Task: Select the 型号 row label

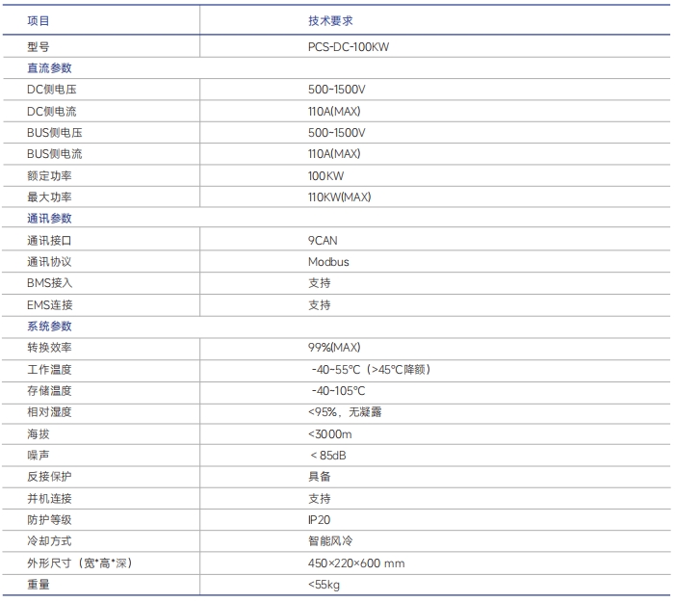Action: (39, 46)
